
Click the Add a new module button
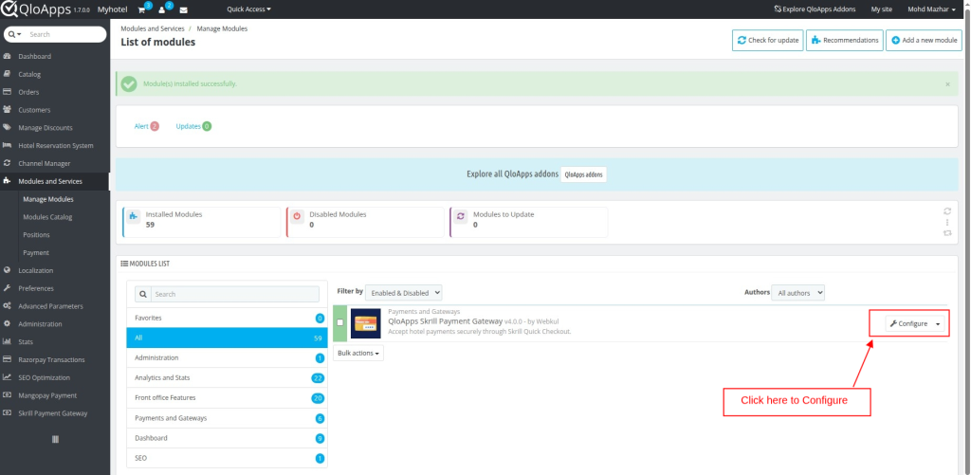[924, 41]
